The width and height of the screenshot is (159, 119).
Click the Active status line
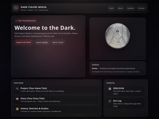click(114, 68)
